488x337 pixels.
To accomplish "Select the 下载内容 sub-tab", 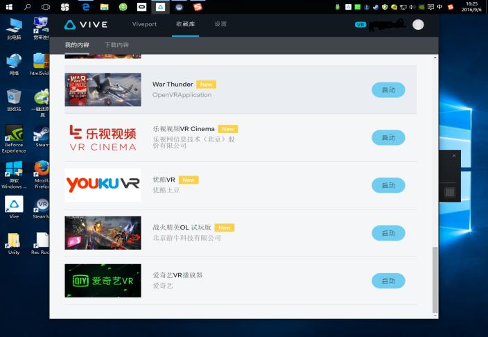I will coord(116,45).
